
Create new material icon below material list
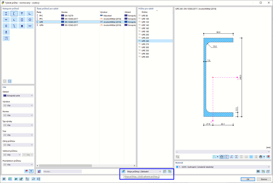point(263,171)
